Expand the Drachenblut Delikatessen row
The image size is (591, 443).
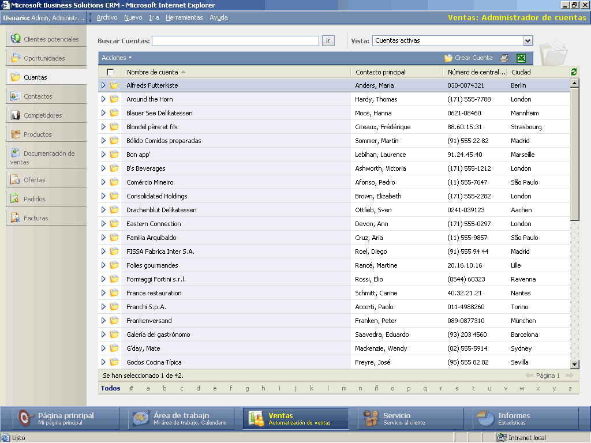click(x=103, y=210)
